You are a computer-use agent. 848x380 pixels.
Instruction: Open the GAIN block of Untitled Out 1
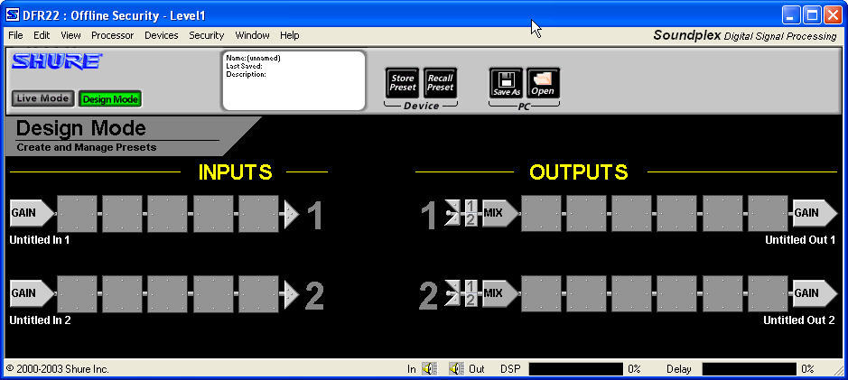pyautogui.click(x=815, y=213)
